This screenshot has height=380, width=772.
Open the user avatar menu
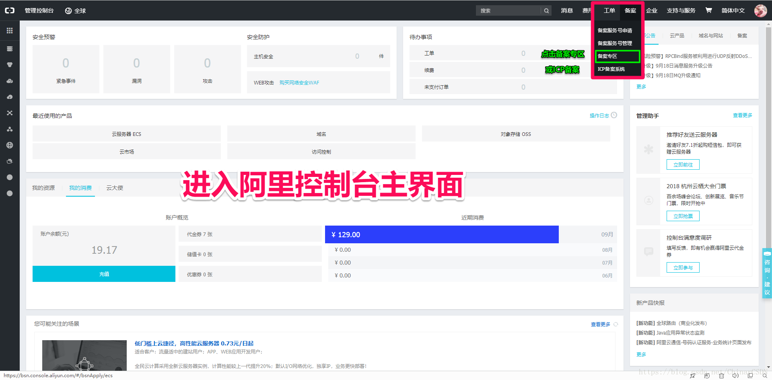pos(760,10)
